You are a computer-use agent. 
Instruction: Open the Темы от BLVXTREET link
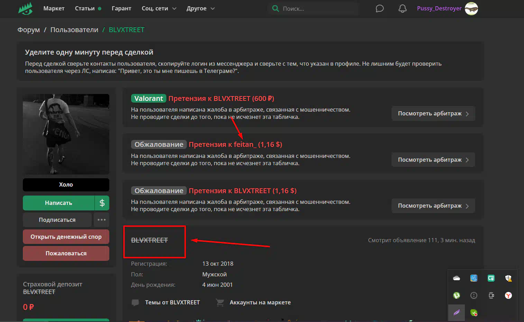click(172, 302)
